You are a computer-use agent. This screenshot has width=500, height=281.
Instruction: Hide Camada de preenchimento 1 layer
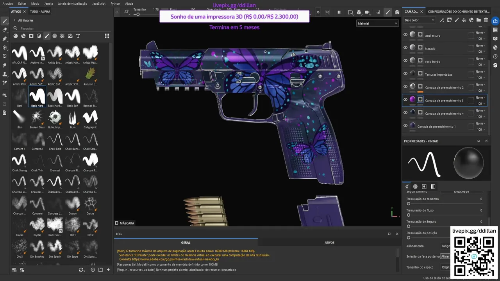point(405,126)
